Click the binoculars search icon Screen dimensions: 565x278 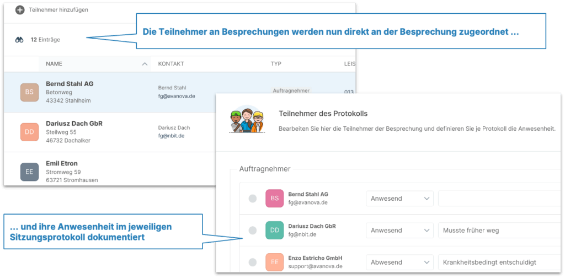[20, 40]
